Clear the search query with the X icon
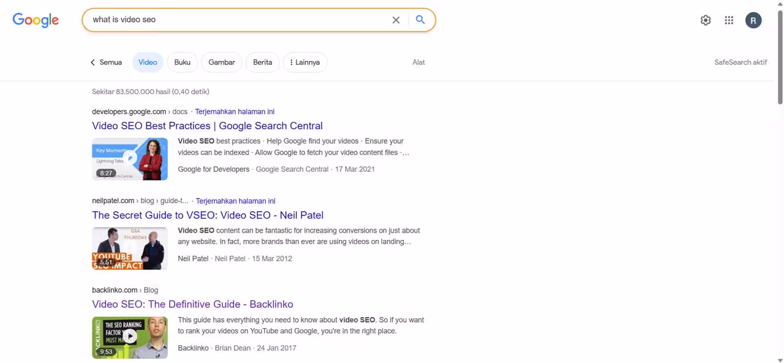Screen dimensions: 784x363 [x=396, y=20]
